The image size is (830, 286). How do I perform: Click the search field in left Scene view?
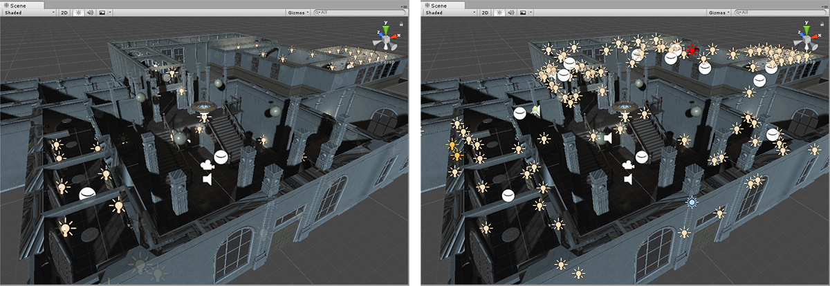click(359, 12)
